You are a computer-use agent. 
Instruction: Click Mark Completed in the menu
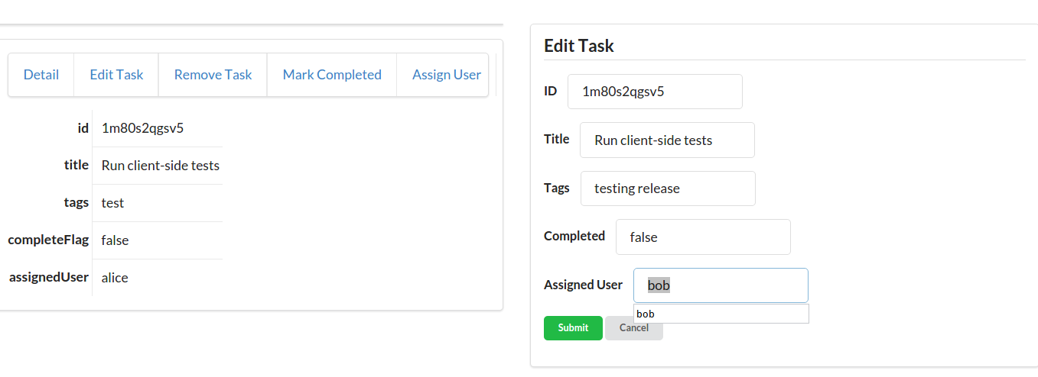point(332,75)
